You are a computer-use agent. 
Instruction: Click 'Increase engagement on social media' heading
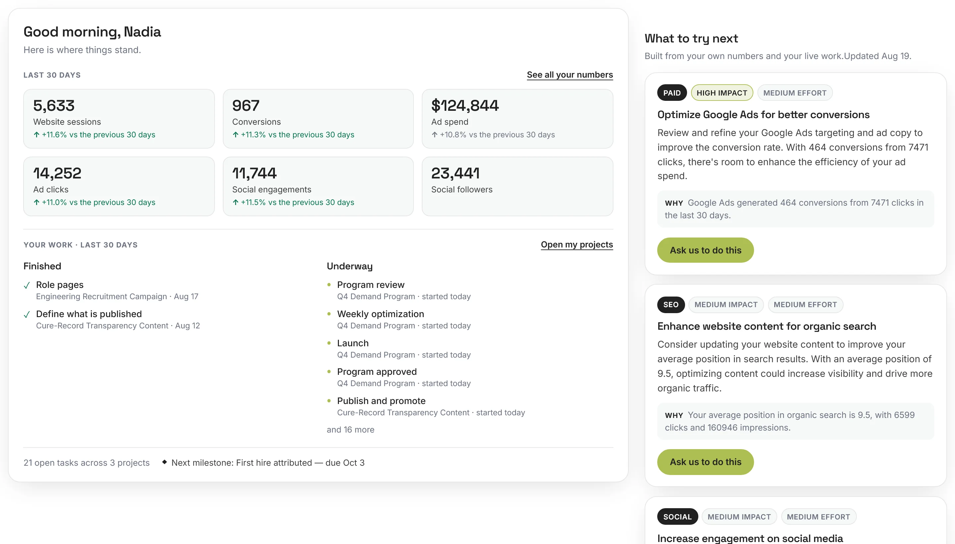tap(750, 538)
